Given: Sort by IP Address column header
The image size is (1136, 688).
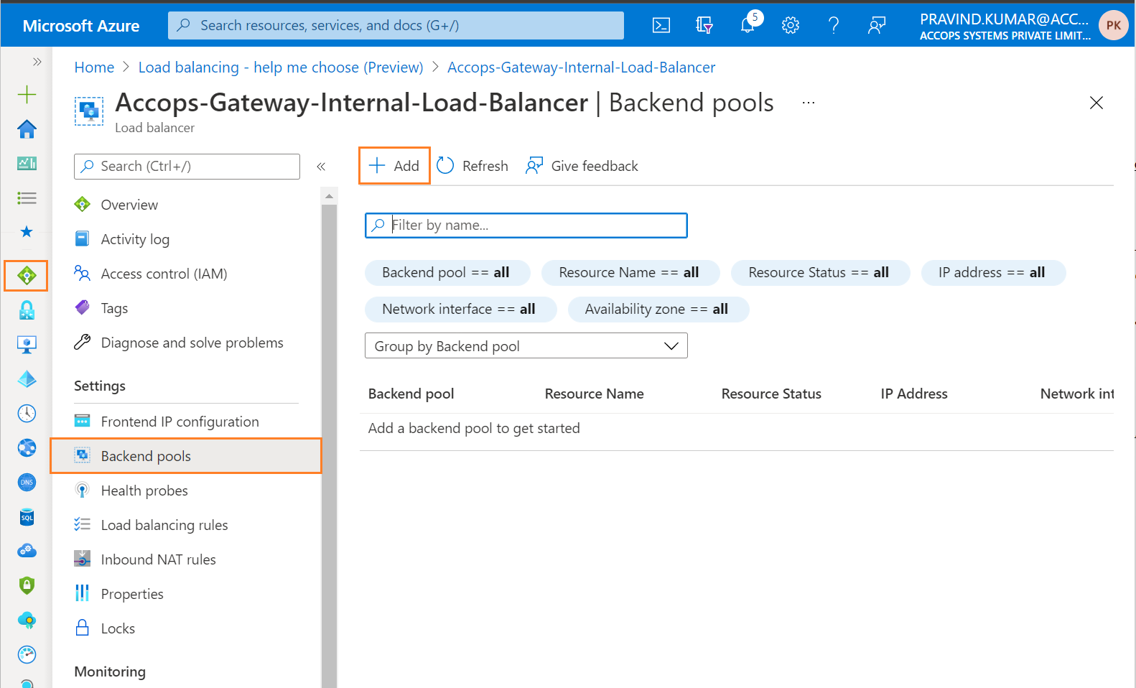Looking at the screenshot, I should (914, 394).
